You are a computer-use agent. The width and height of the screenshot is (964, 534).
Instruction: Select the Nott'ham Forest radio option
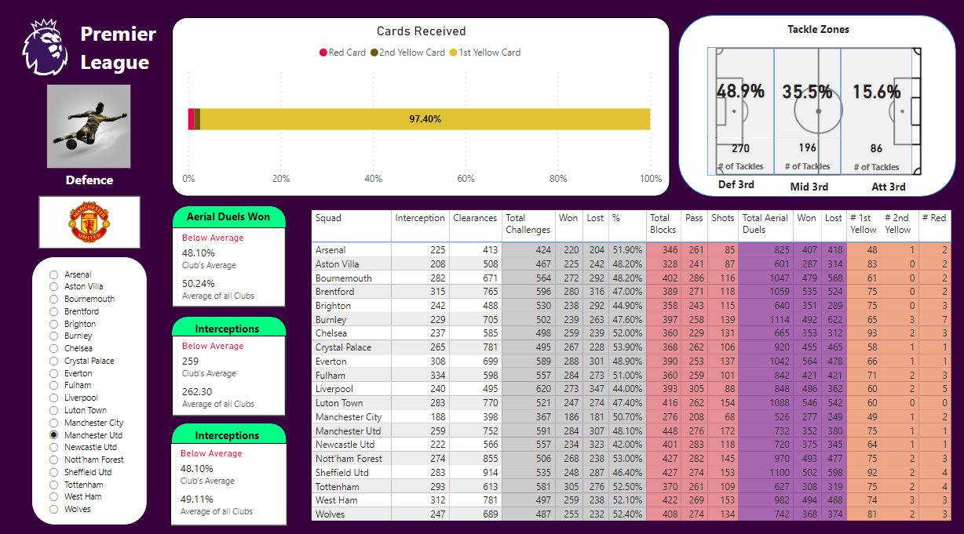click(x=53, y=460)
